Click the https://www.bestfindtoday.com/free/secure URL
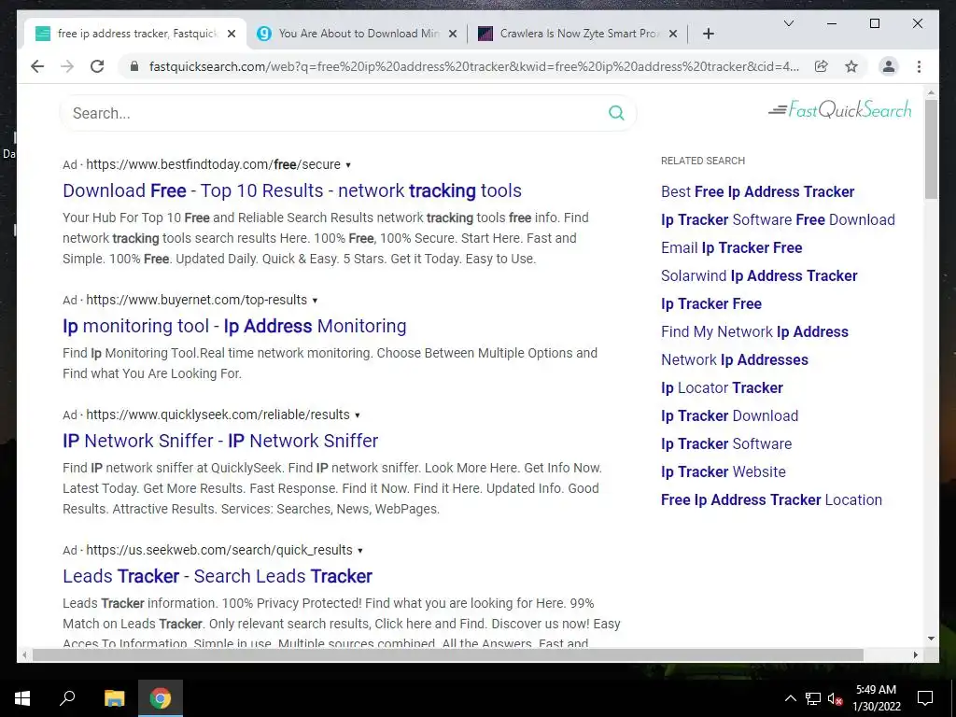The image size is (956, 717). [x=214, y=164]
